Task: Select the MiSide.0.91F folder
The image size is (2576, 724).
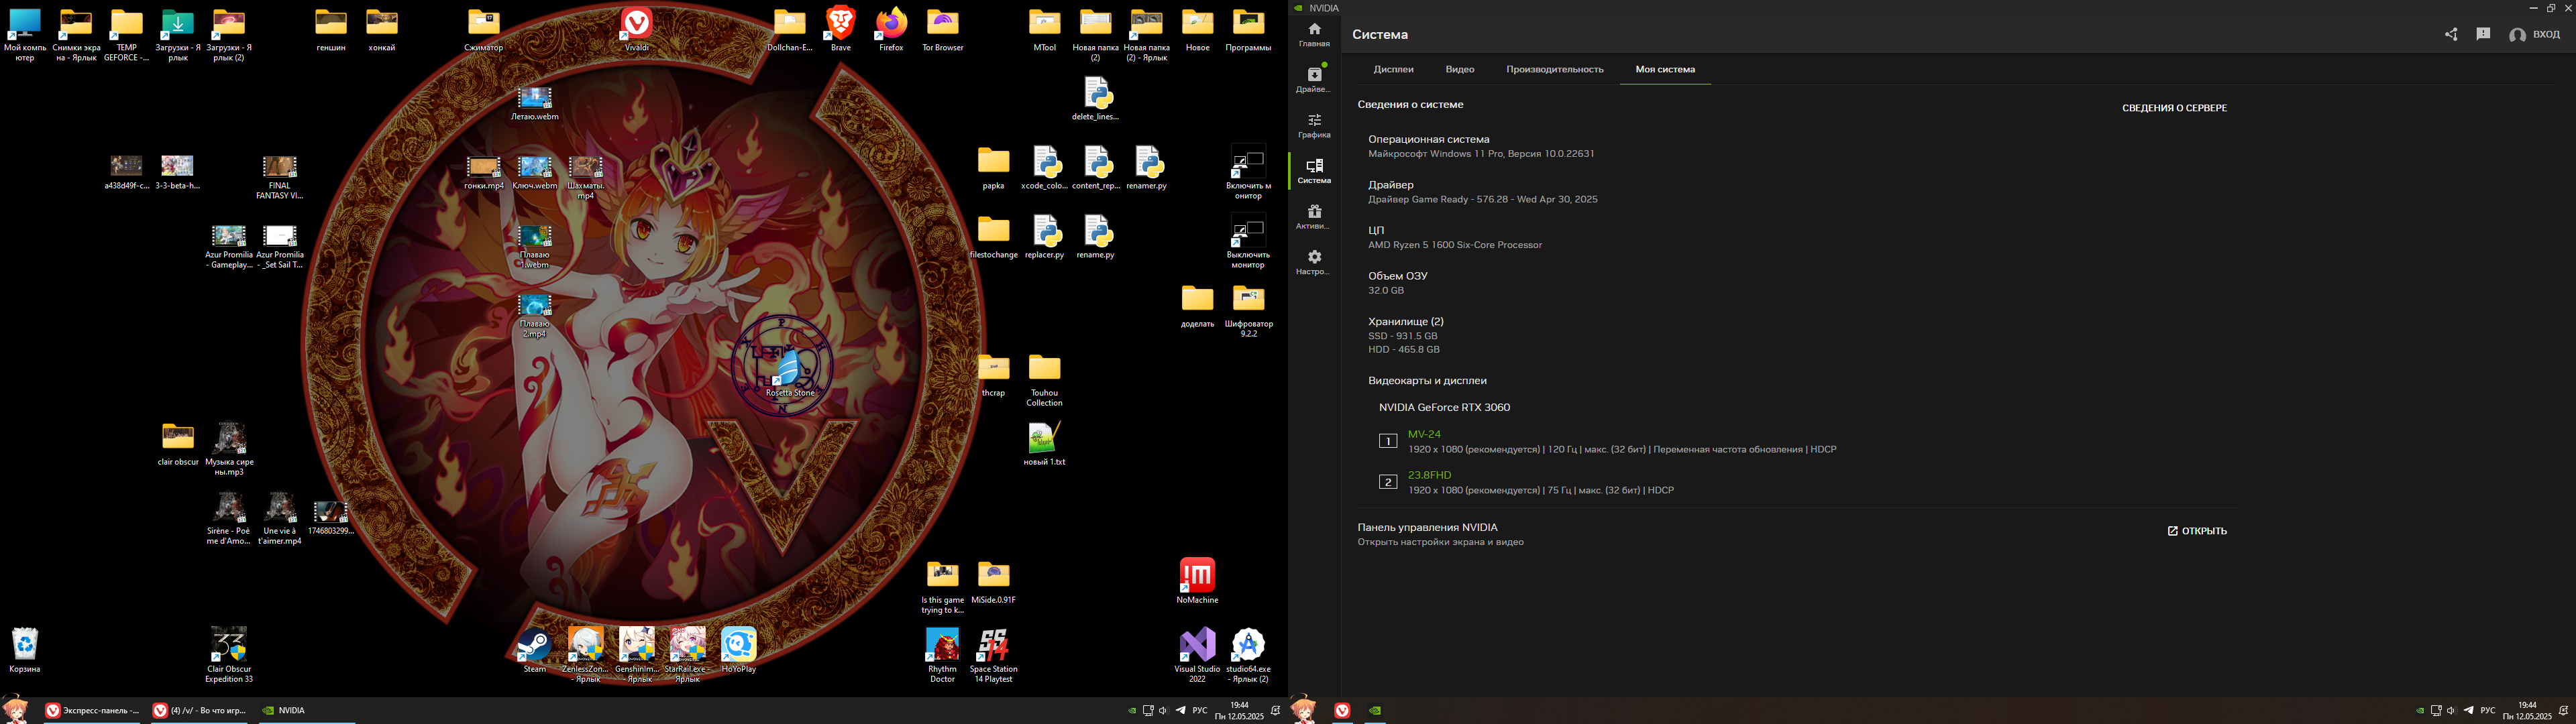Action: [x=993, y=582]
